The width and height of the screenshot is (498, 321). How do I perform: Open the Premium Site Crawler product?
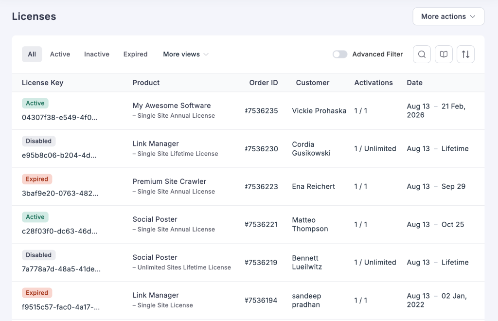point(169,181)
